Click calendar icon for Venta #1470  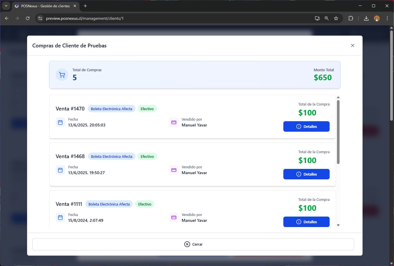[60, 122]
